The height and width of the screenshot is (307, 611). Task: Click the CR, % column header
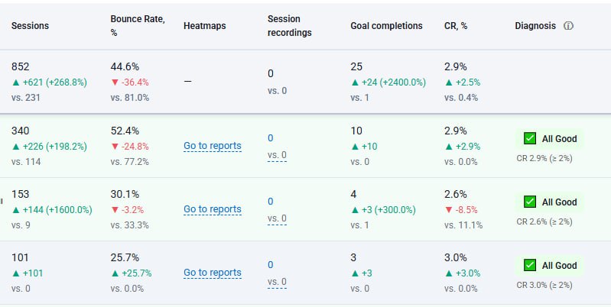457,26
